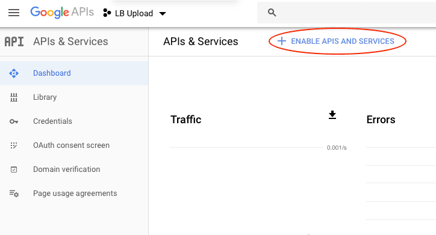Click the Errors chart heading

[381, 120]
